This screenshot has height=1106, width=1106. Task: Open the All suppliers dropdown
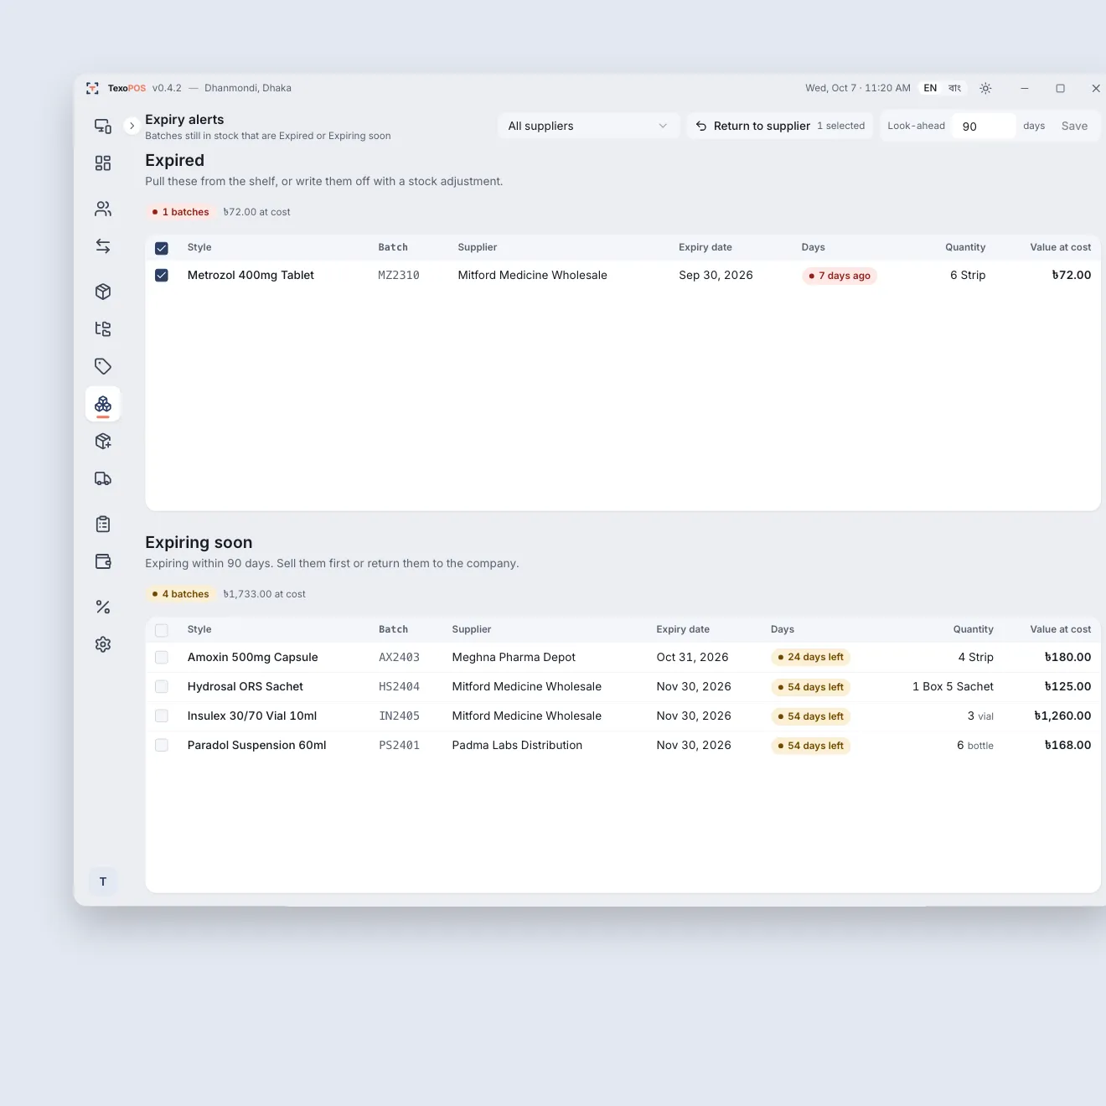[588, 126]
